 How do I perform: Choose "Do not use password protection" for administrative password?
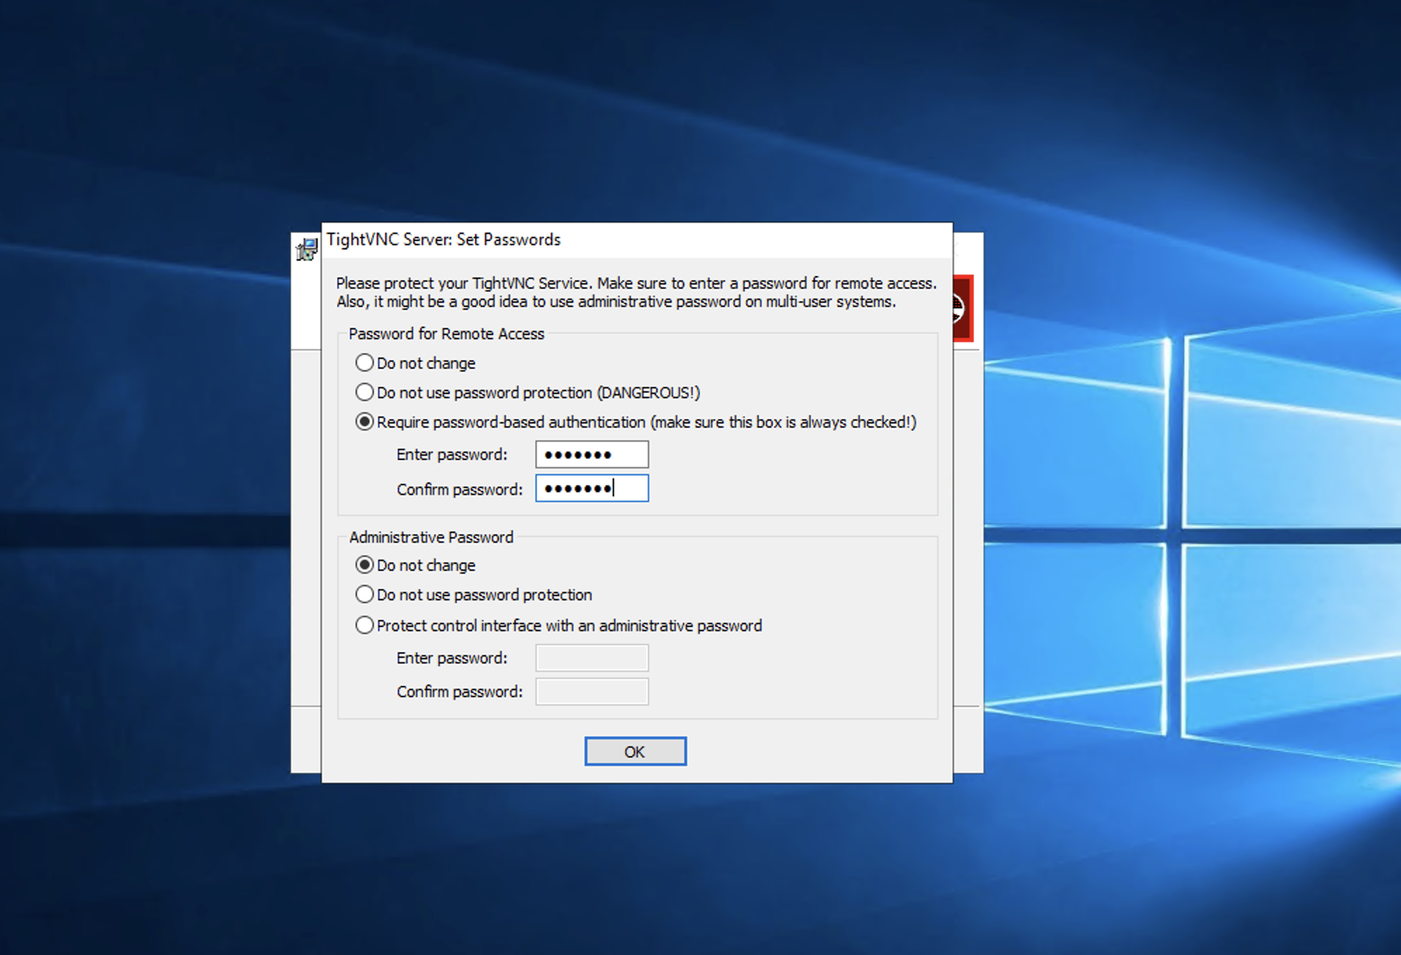coord(365,594)
